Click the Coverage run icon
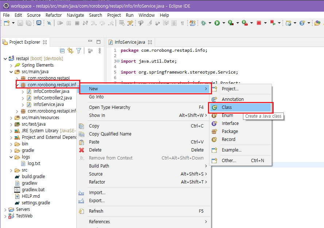324x228 pixels. point(231,23)
